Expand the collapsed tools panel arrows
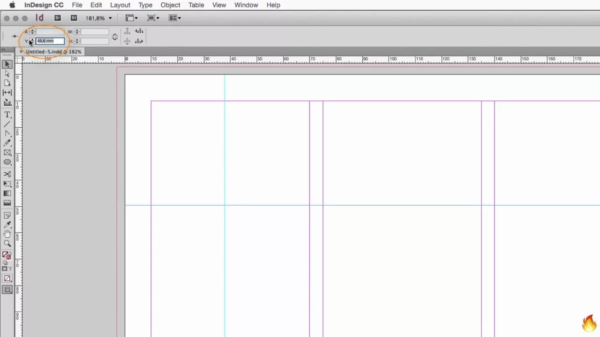 click(3, 50)
